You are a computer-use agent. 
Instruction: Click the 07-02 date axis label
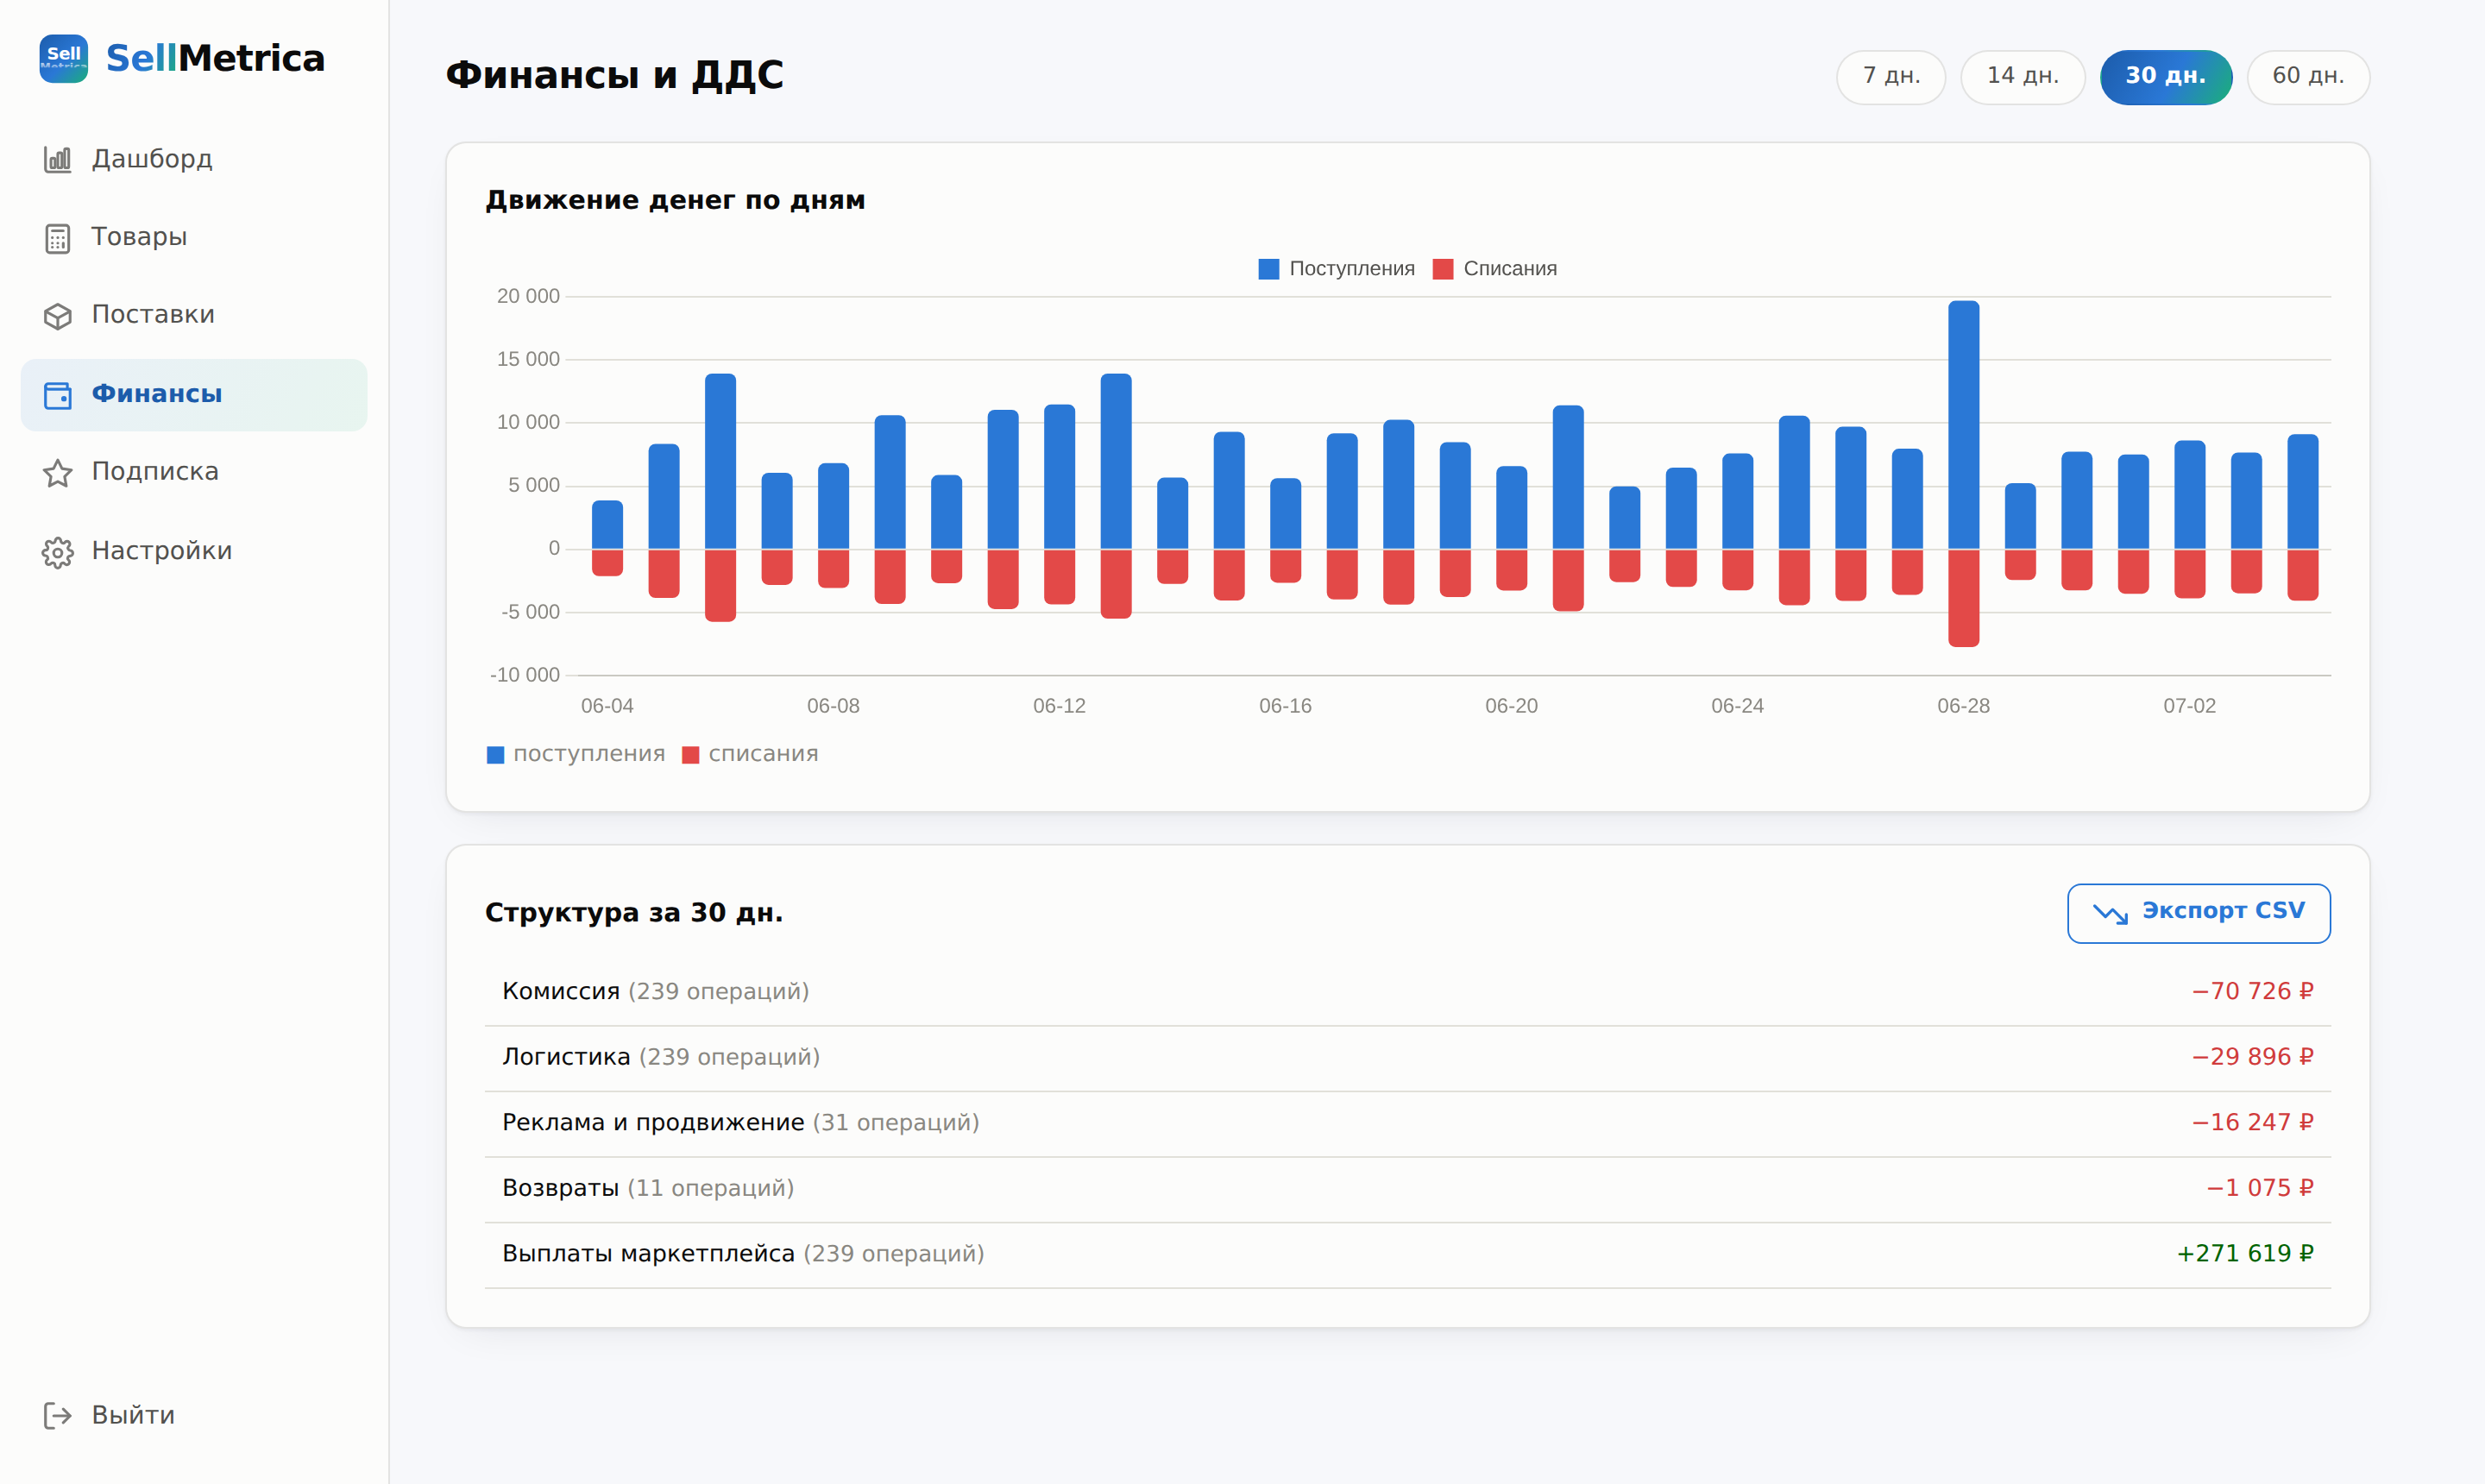[2189, 706]
